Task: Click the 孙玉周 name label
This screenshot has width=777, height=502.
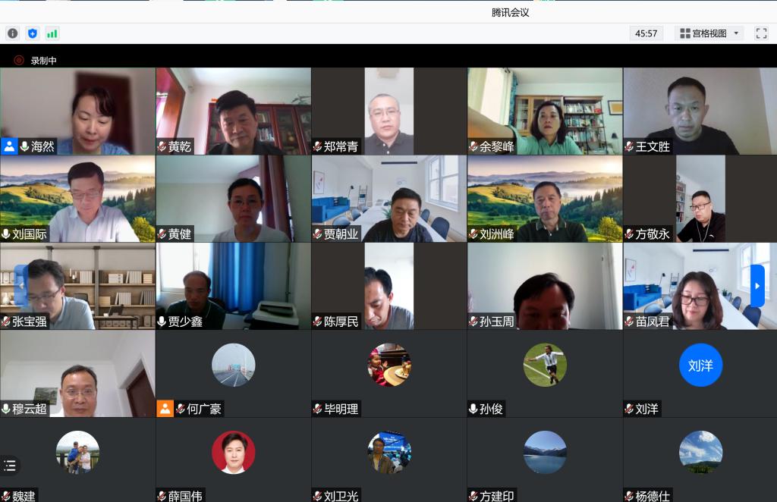Action: pyautogui.click(x=496, y=322)
